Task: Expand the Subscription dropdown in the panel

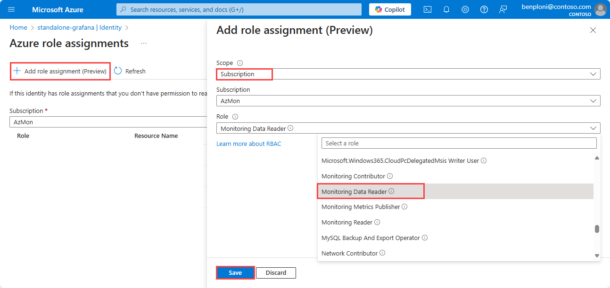Action: coord(593,101)
